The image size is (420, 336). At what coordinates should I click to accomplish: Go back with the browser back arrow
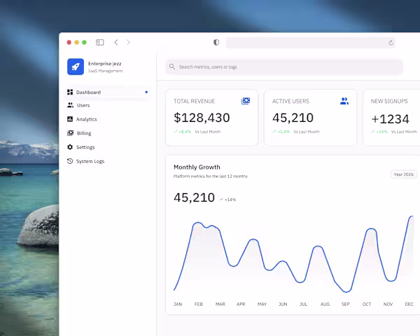click(x=116, y=42)
